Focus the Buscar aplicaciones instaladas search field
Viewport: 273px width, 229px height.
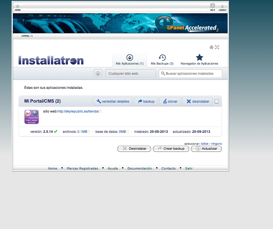tap(190, 74)
